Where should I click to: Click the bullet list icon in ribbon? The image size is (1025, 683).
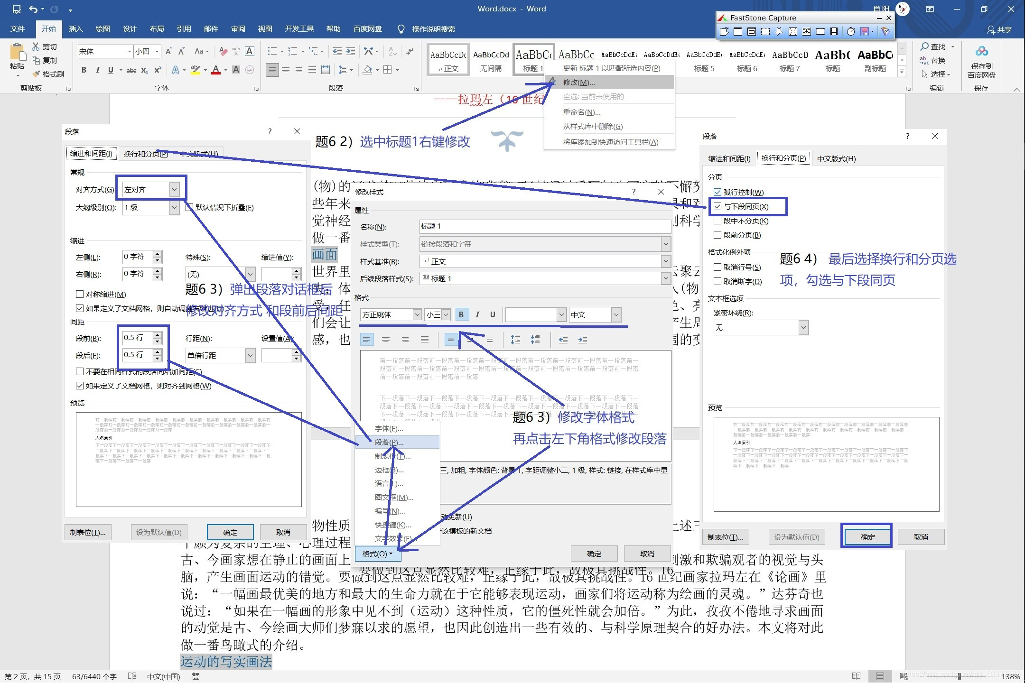(272, 51)
